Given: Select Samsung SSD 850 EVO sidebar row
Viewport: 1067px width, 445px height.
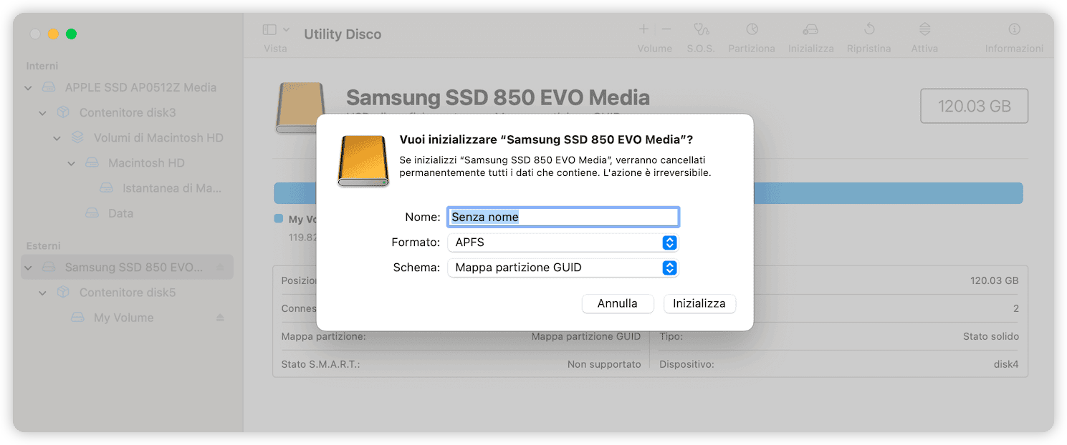Looking at the screenshot, I should 127,267.
